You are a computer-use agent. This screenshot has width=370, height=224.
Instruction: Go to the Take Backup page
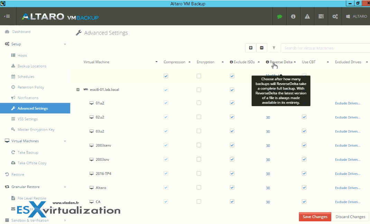(x=28, y=152)
